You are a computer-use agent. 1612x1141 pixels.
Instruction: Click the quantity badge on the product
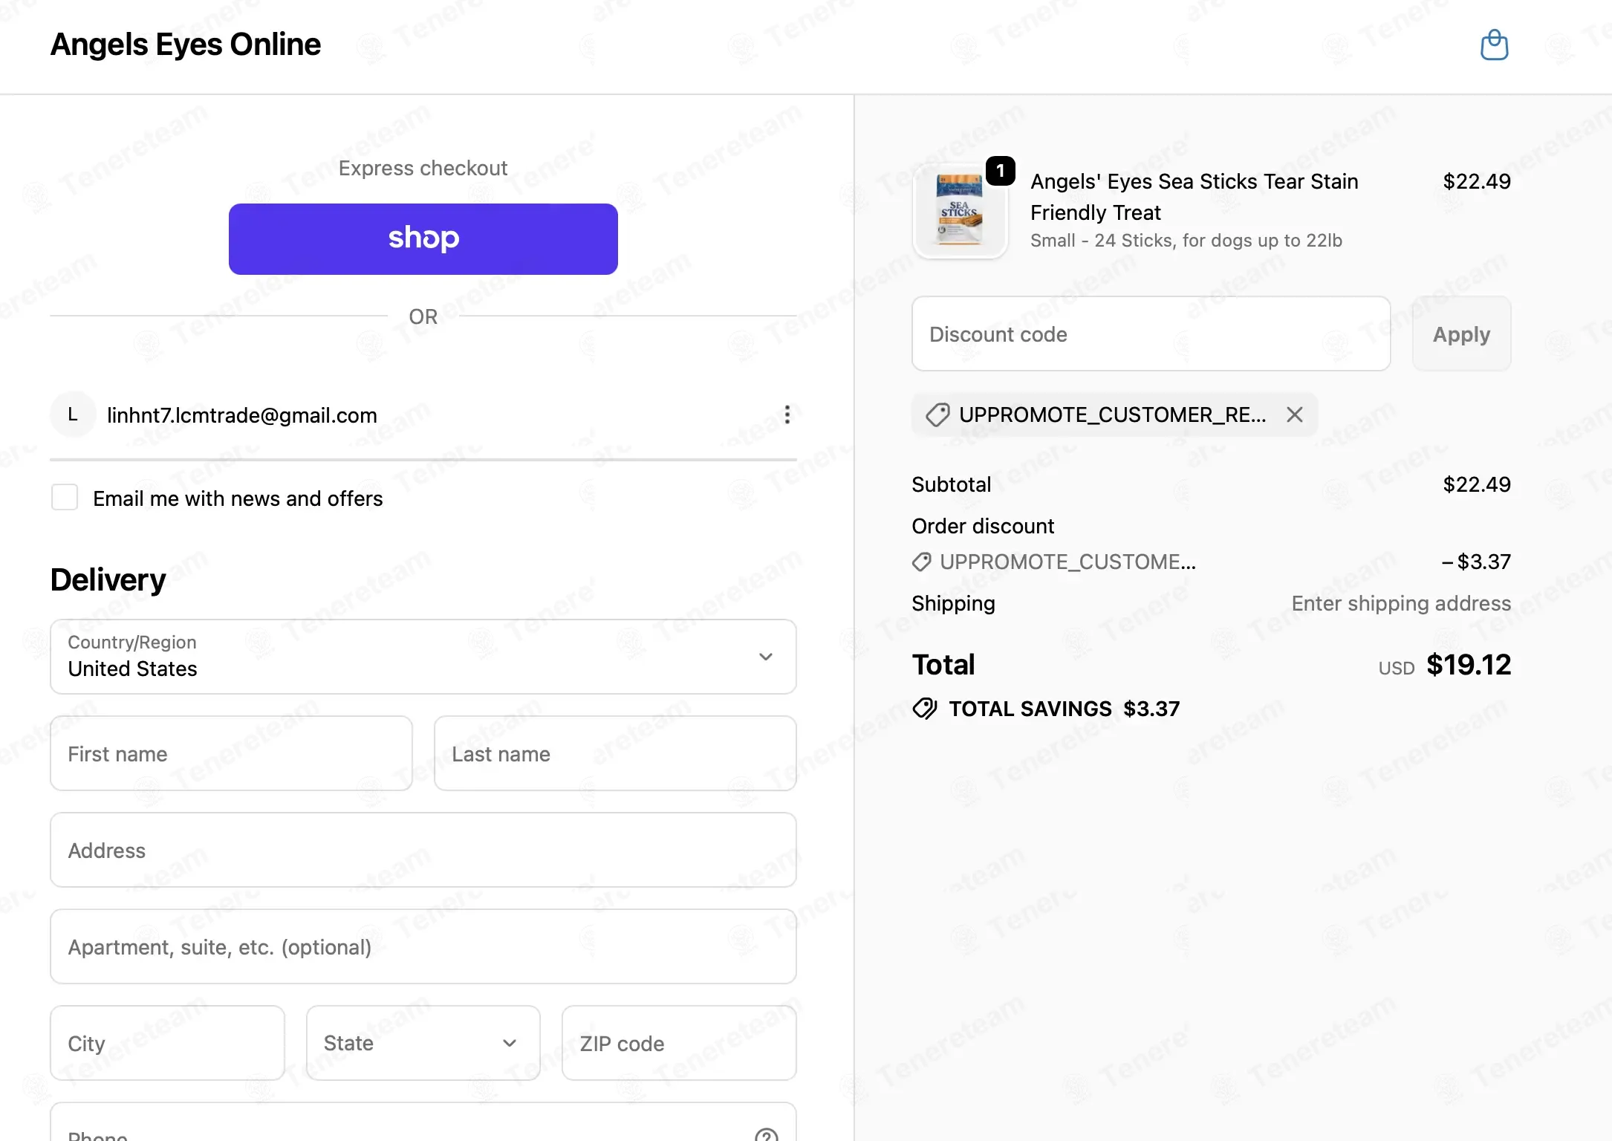[x=1001, y=172]
